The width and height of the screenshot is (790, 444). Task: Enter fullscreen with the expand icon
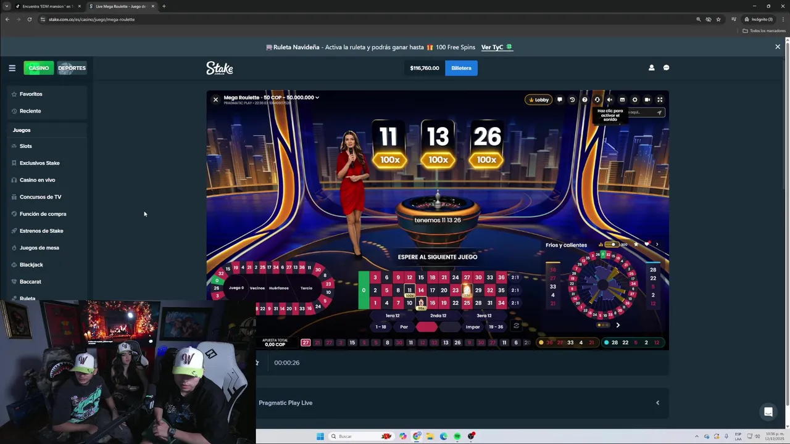coord(660,99)
